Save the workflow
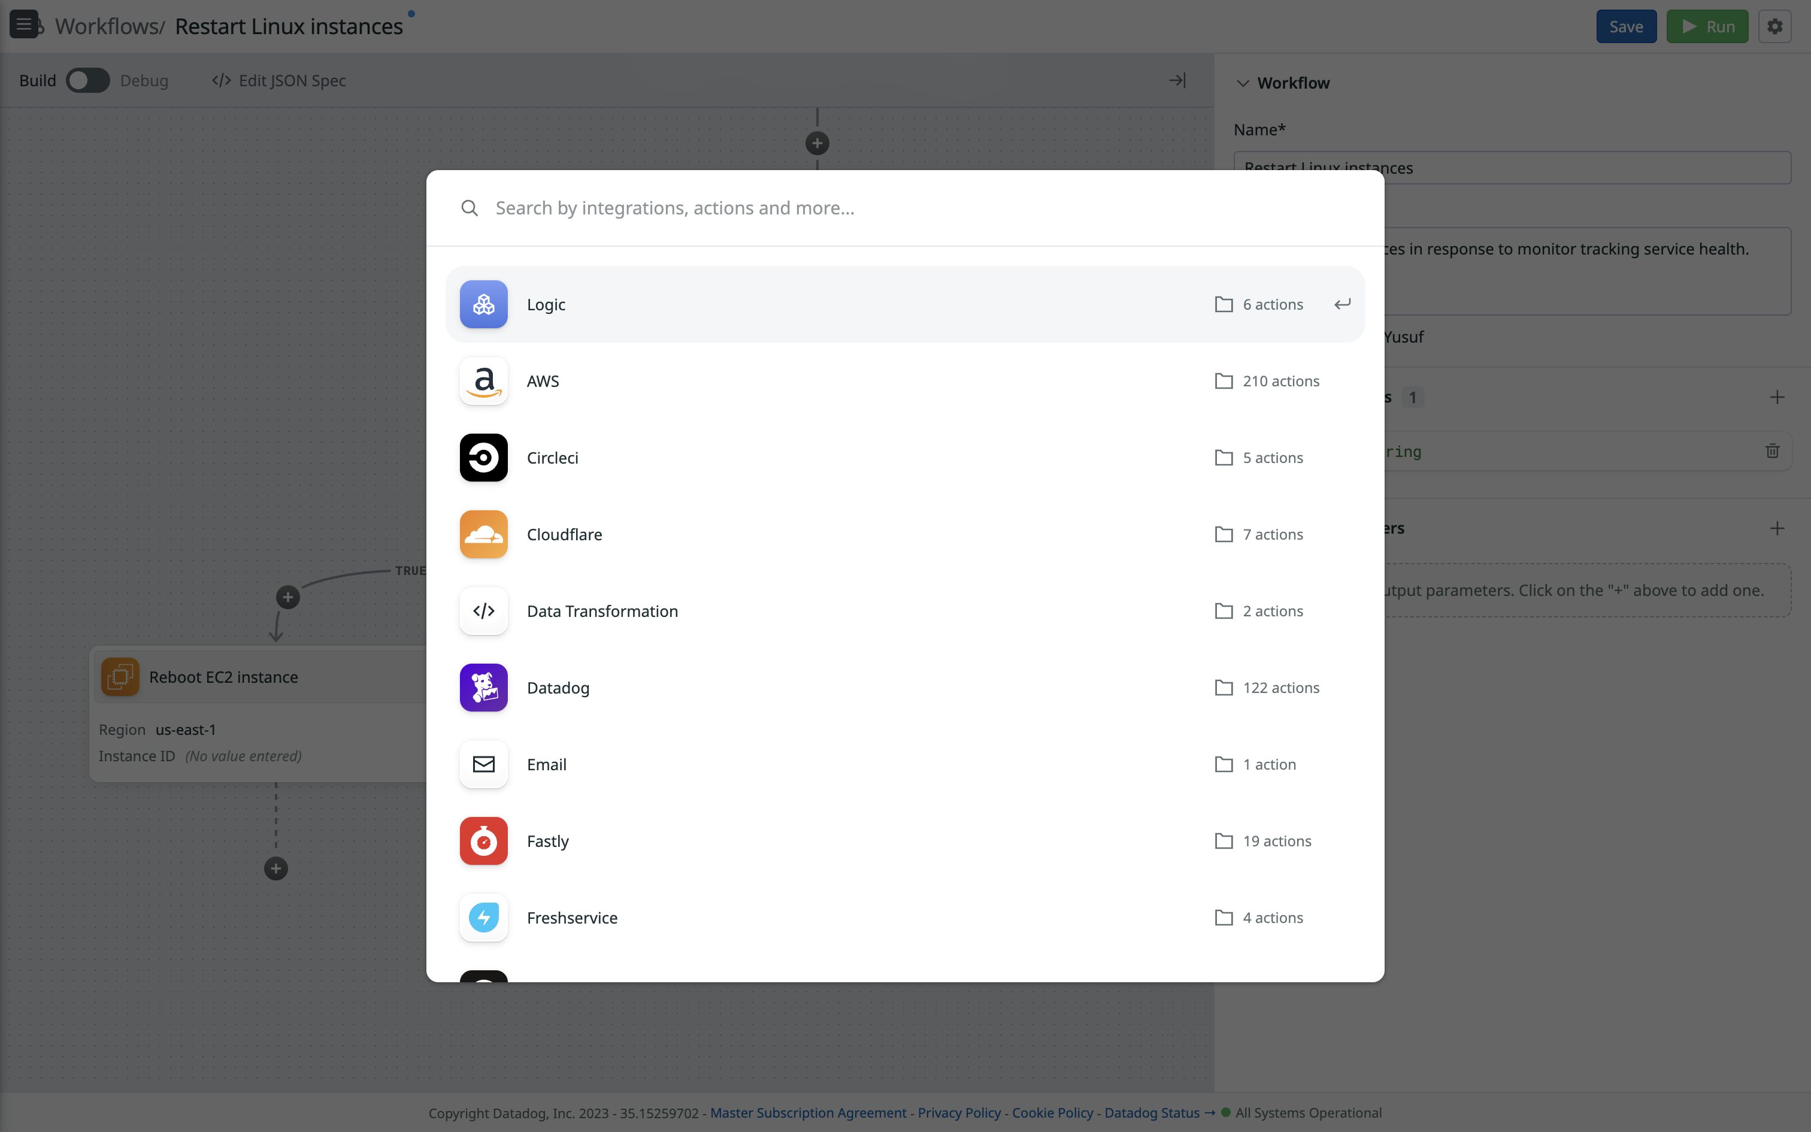Viewport: 1811px width, 1132px height. point(1626,26)
